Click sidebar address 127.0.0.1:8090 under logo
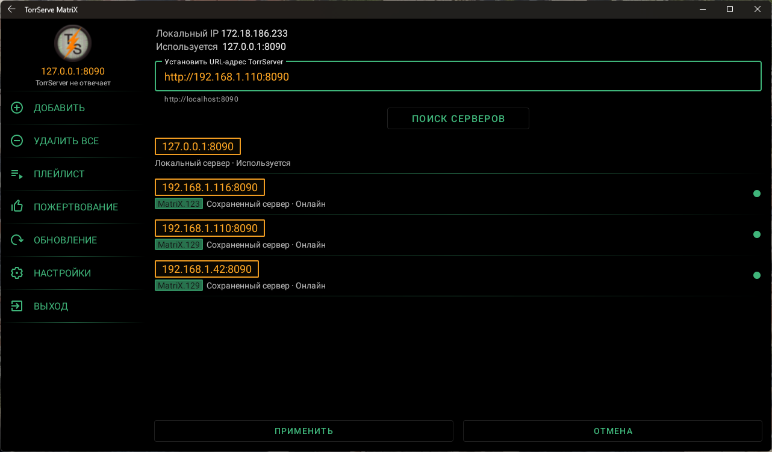The image size is (772, 452). (73, 72)
